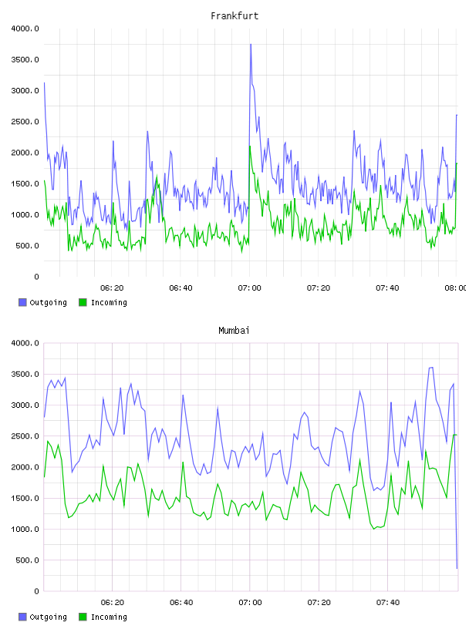Click the 07:00 time label in Frankfurt chart
469x629 pixels.
pos(249,288)
